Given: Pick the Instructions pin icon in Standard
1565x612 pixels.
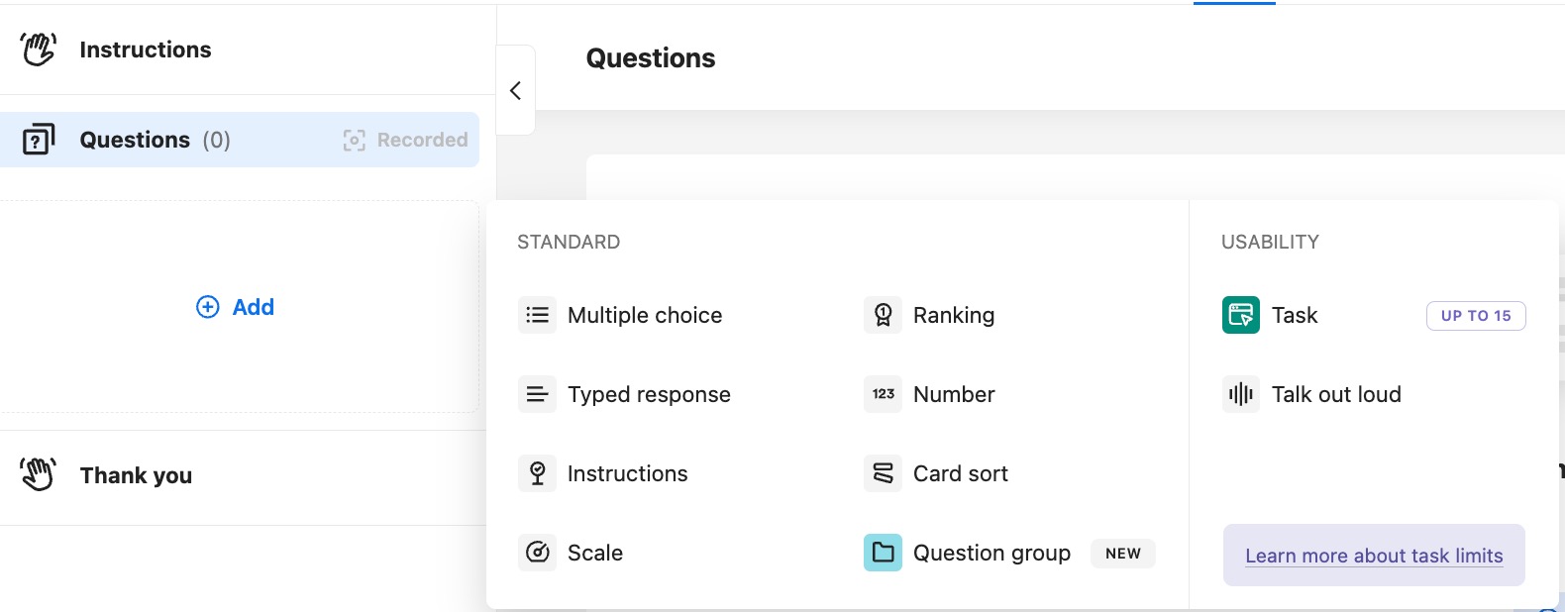Looking at the screenshot, I should (x=537, y=473).
